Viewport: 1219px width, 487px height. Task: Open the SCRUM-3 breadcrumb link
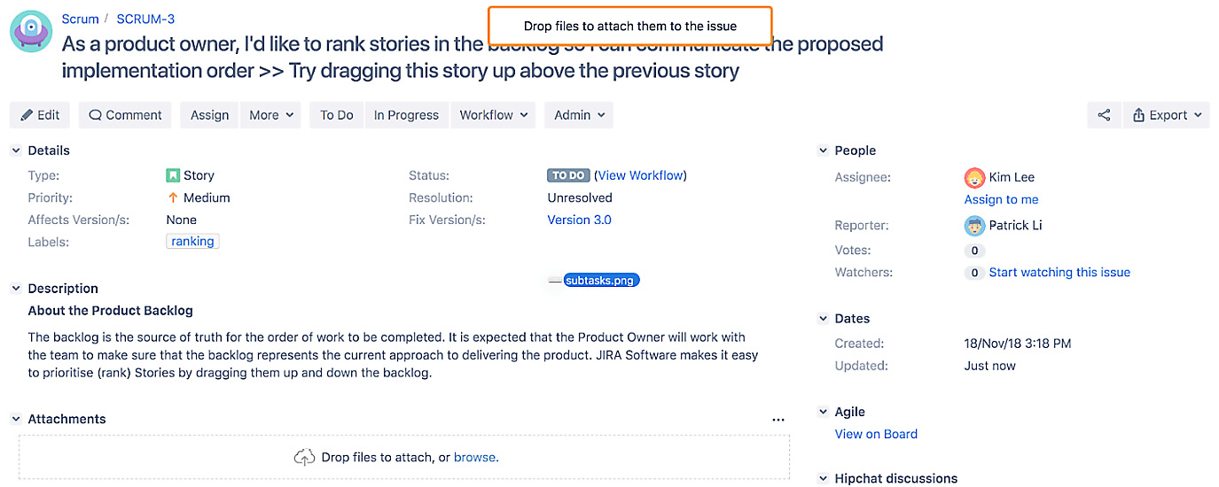[x=145, y=19]
